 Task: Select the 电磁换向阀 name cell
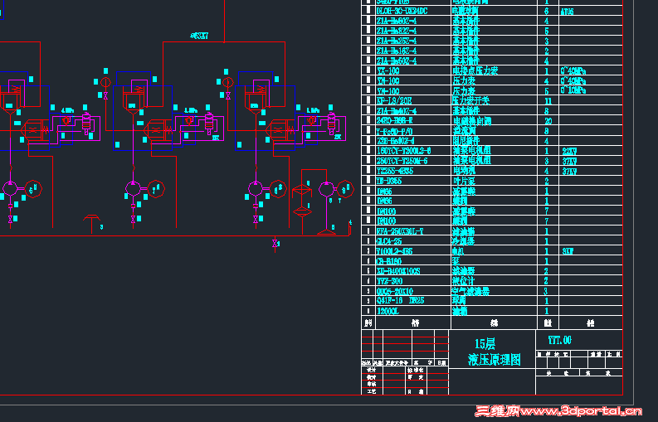click(x=471, y=121)
